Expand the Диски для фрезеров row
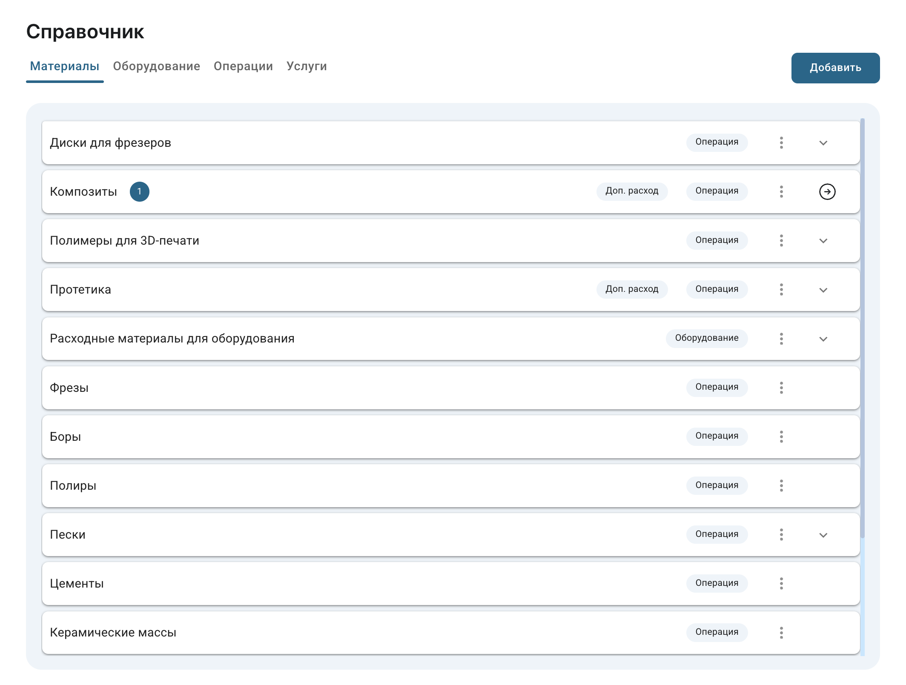This screenshot has width=906, height=685. point(823,143)
